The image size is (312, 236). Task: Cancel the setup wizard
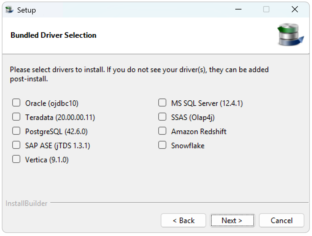coord(281,220)
